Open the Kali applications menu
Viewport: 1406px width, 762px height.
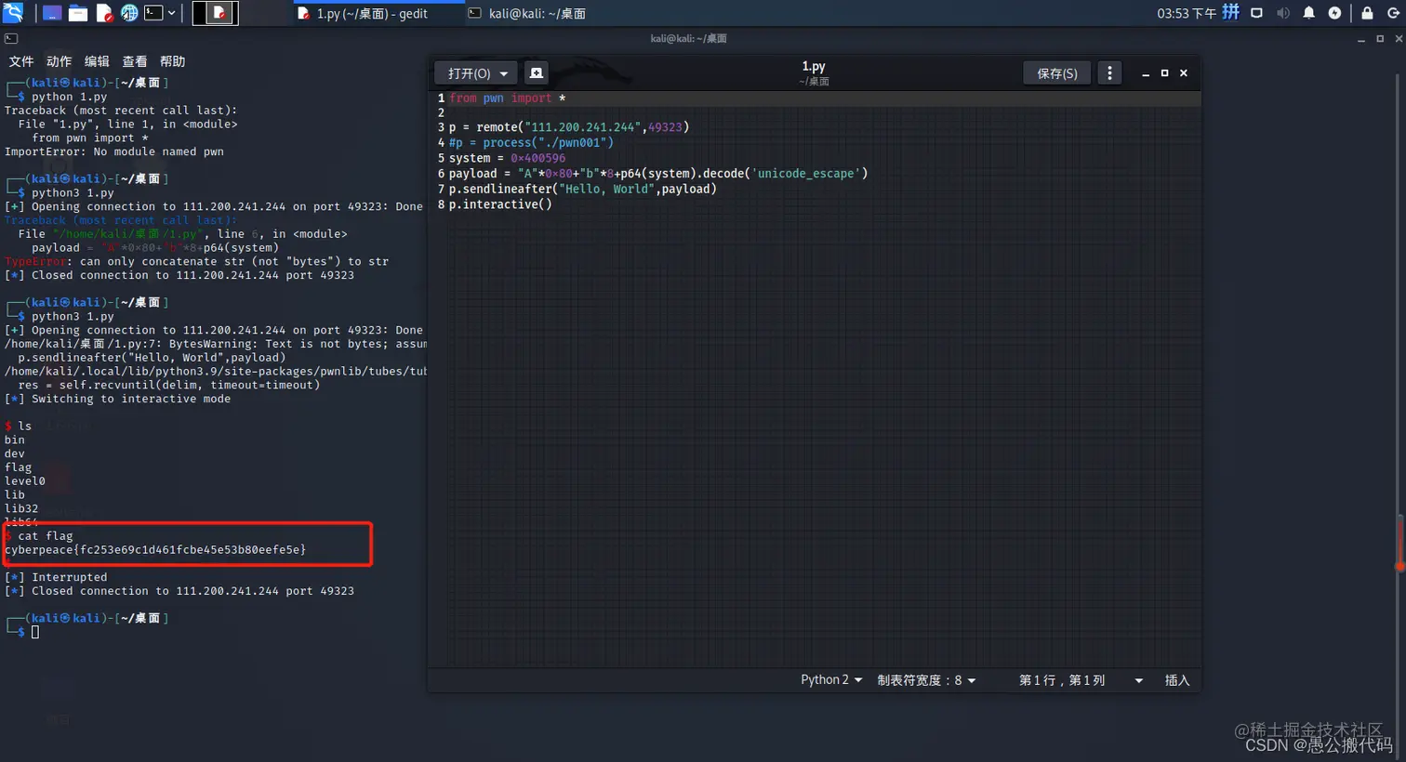(13, 13)
